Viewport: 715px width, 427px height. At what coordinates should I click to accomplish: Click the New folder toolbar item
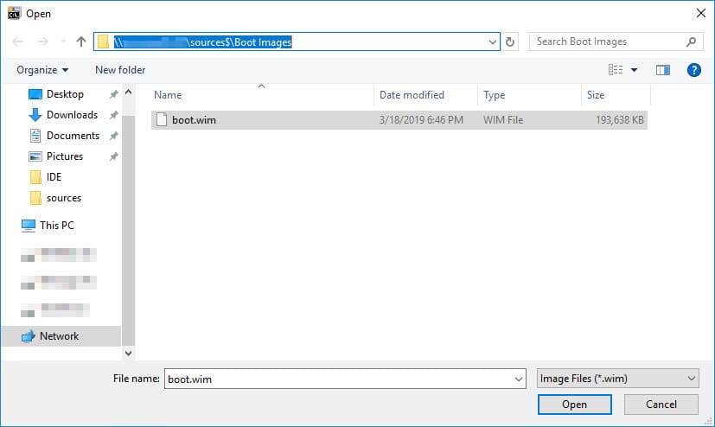(120, 70)
